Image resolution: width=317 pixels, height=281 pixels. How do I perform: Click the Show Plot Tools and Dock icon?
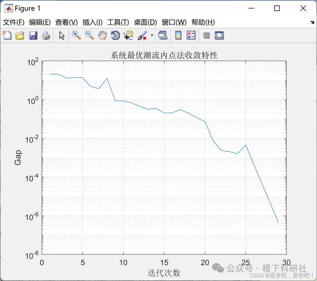(219, 36)
